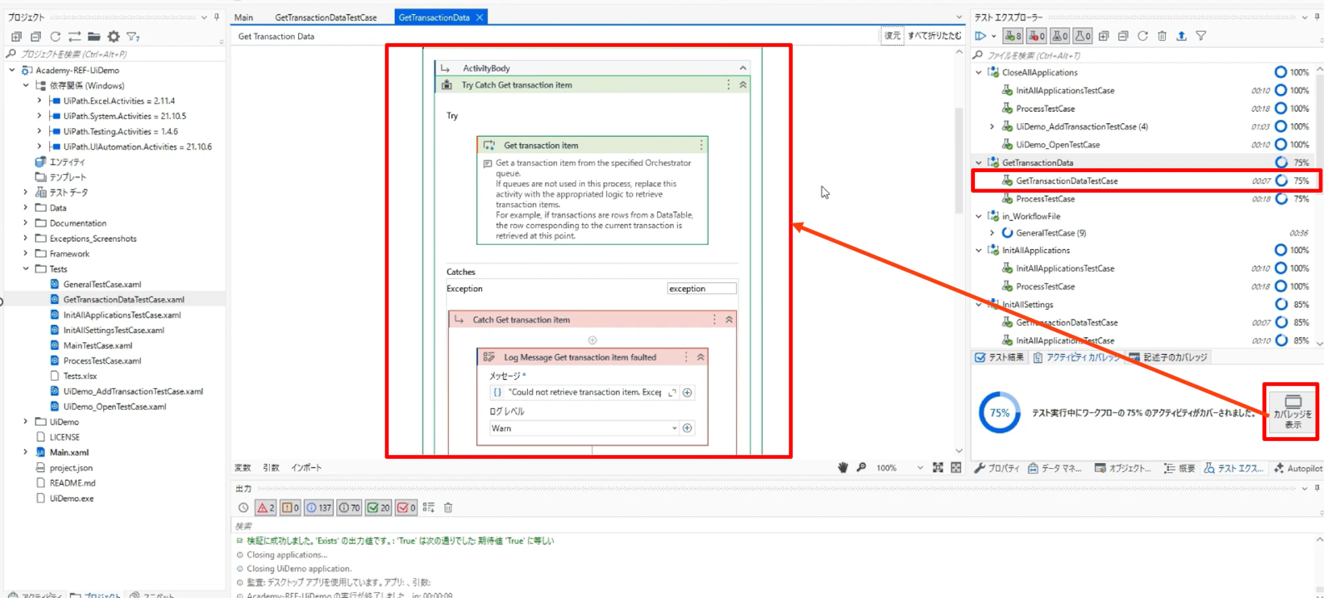Expand the Data folder
This screenshot has width=1324, height=598.
click(26, 207)
